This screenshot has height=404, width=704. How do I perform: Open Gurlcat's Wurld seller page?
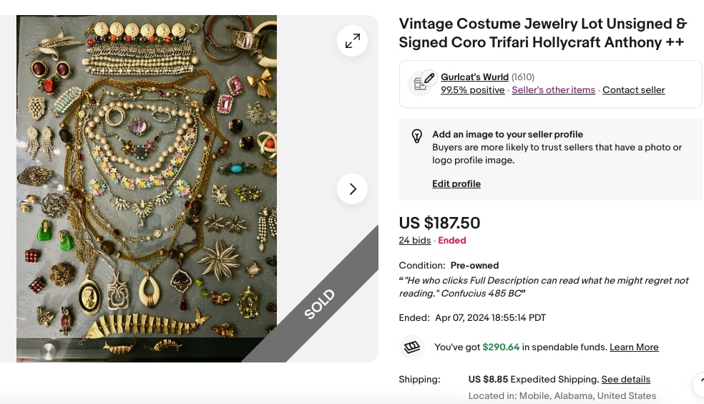click(474, 77)
